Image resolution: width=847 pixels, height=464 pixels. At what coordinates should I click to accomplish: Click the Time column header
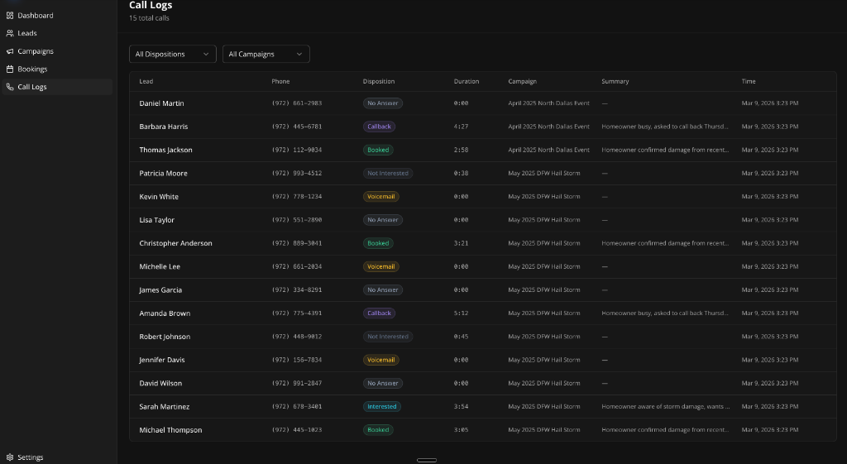(x=749, y=82)
